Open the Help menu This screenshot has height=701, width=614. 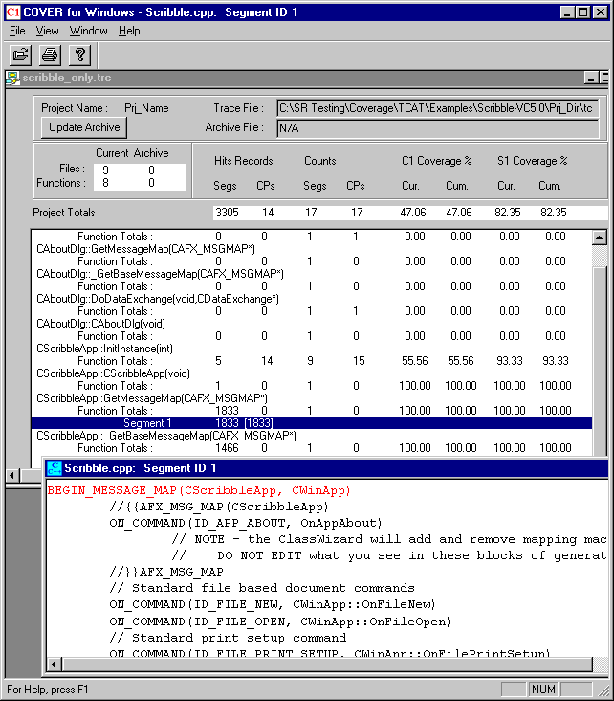(129, 31)
